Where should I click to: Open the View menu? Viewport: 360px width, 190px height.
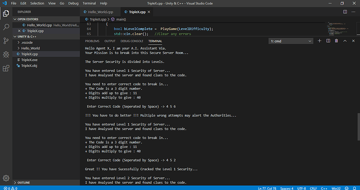(52, 4)
